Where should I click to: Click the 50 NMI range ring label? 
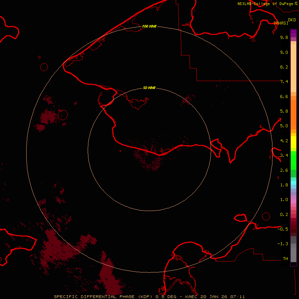pos(149,88)
